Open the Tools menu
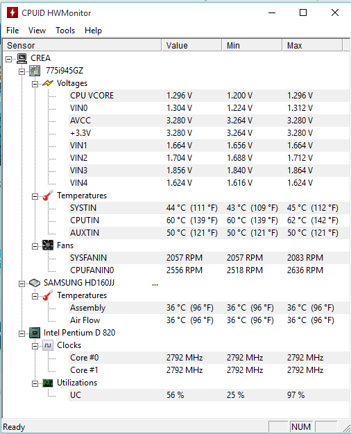Viewport: 351px width, 434px height. pos(65,31)
